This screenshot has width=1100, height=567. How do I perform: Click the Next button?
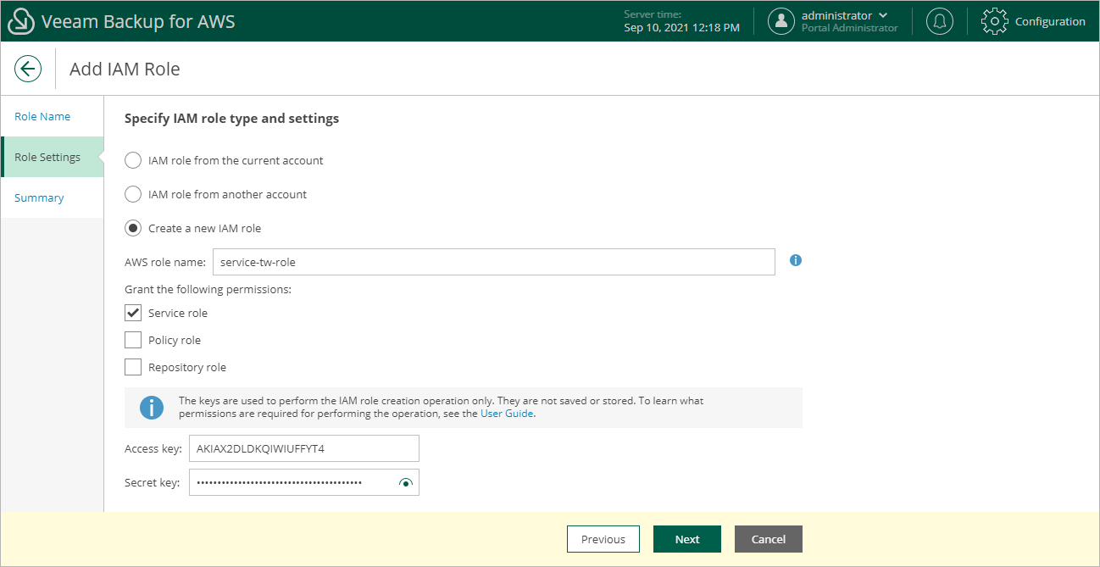click(x=687, y=539)
